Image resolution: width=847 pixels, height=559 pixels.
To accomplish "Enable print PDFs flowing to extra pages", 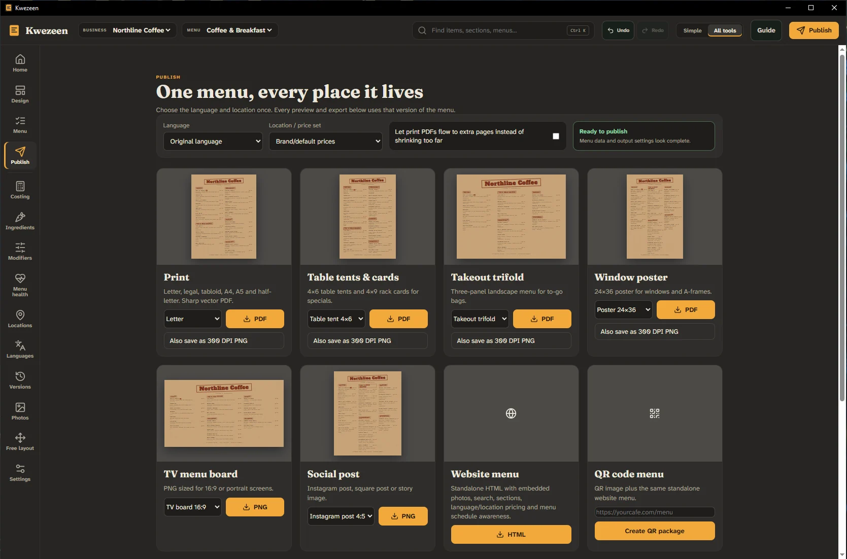I will click(556, 136).
